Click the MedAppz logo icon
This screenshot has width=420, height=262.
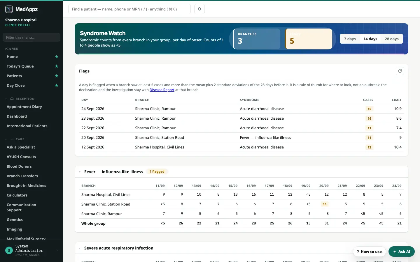coord(9,9)
